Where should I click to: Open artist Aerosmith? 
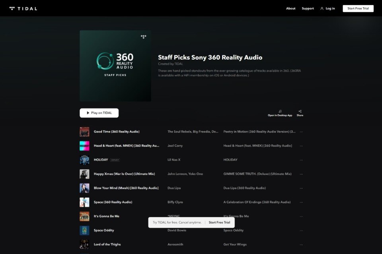click(175, 244)
